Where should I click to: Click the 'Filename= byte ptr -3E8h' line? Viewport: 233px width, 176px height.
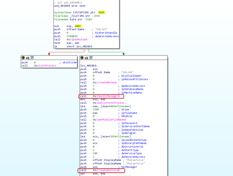tap(73, 19)
